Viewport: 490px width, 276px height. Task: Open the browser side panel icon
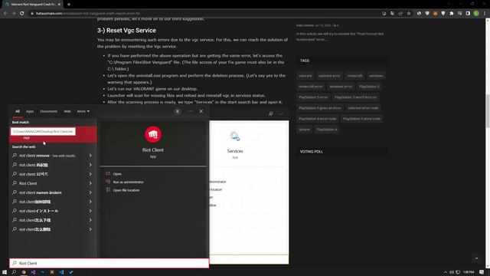pos(468,14)
